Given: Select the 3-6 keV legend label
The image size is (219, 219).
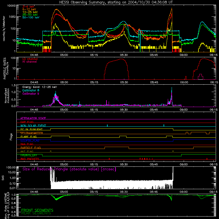Looking at the screenshot, I should click(x=28, y=7).
